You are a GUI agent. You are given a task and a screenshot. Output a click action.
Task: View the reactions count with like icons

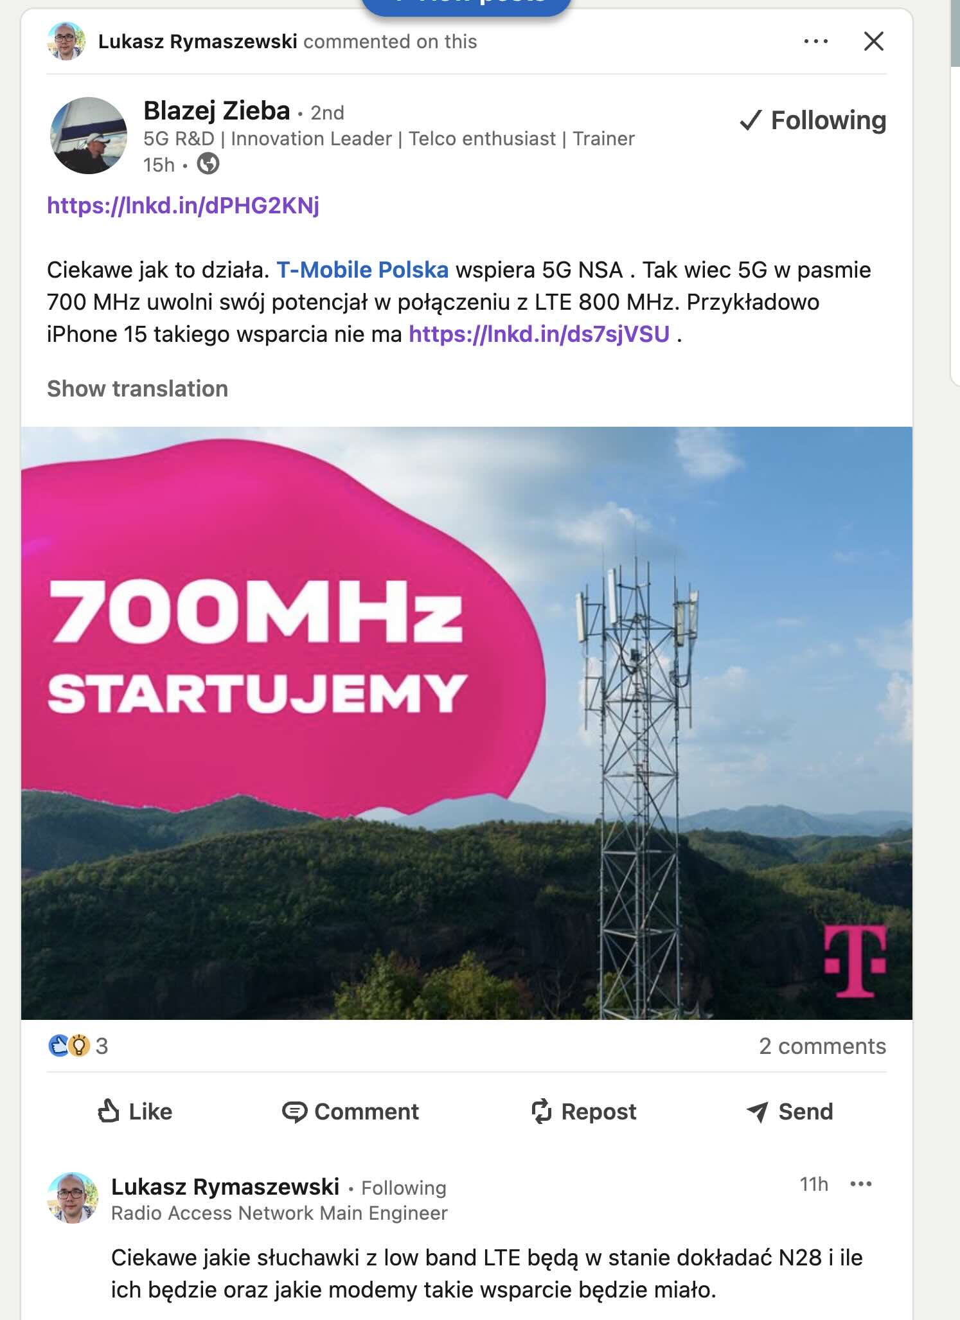coord(78,1046)
